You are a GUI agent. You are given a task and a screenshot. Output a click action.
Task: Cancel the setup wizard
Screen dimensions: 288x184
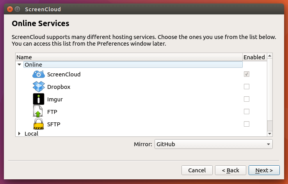pyautogui.click(x=197, y=170)
